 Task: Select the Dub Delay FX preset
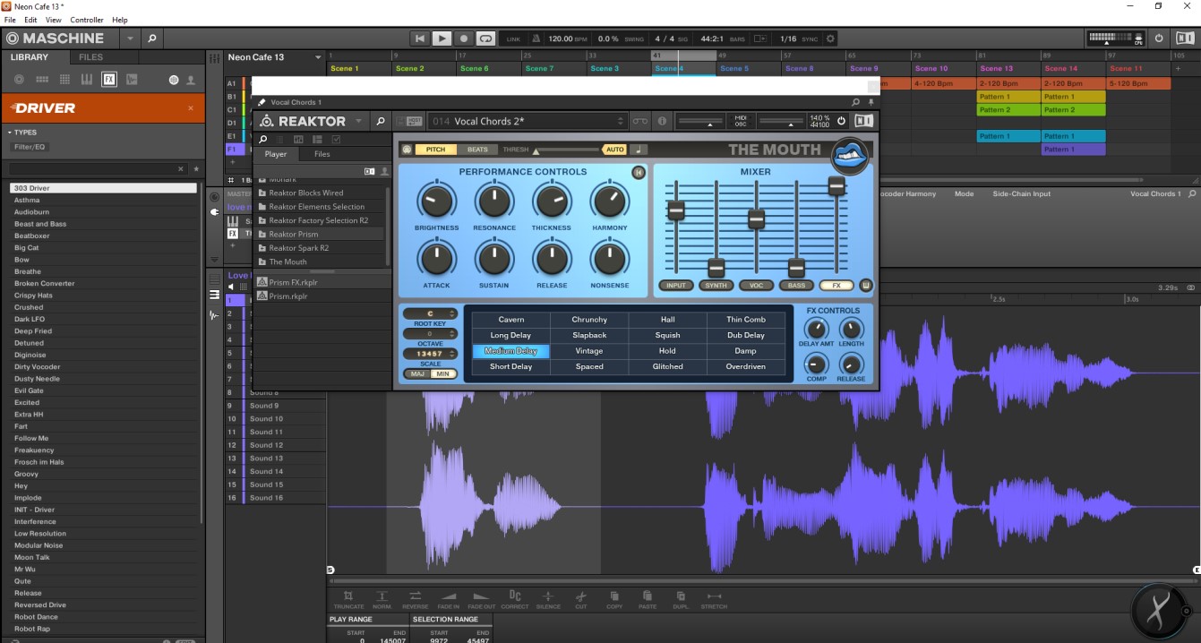coord(745,335)
